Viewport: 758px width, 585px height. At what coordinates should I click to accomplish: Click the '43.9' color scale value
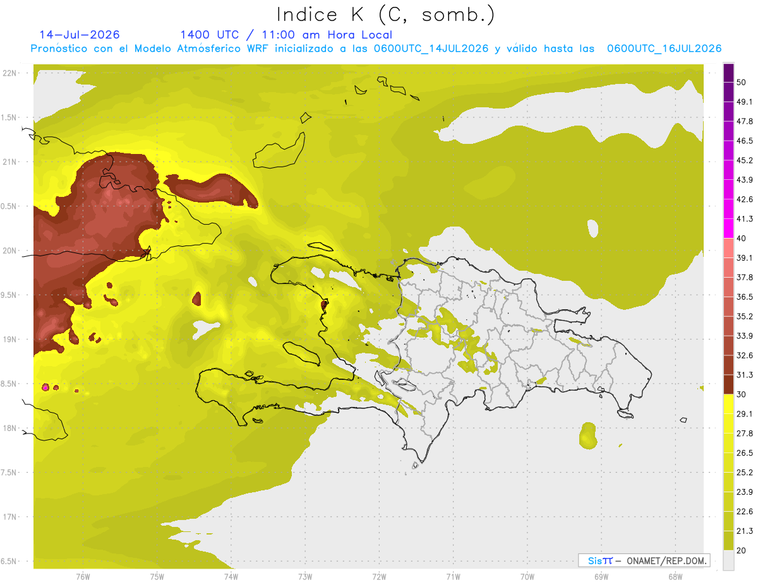pos(745,180)
